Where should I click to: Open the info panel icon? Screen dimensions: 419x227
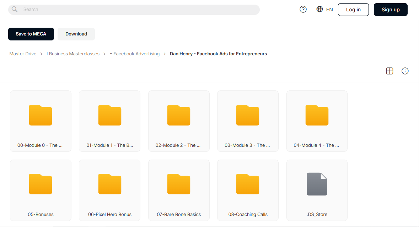point(405,71)
